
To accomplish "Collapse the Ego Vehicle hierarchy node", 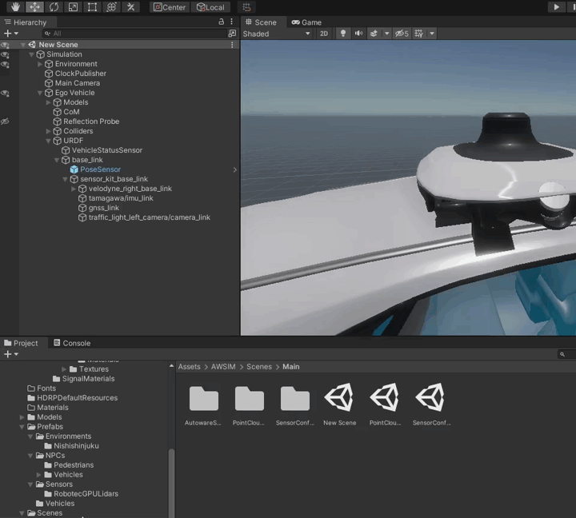I will [x=39, y=93].
